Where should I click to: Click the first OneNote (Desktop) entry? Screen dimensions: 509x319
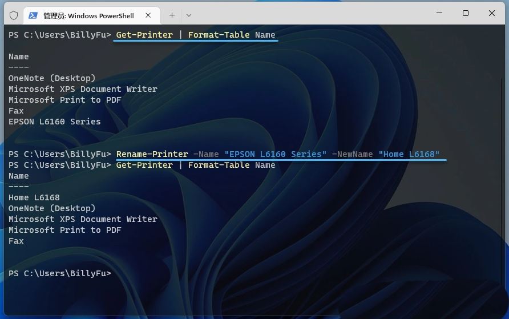click(52, 78)
